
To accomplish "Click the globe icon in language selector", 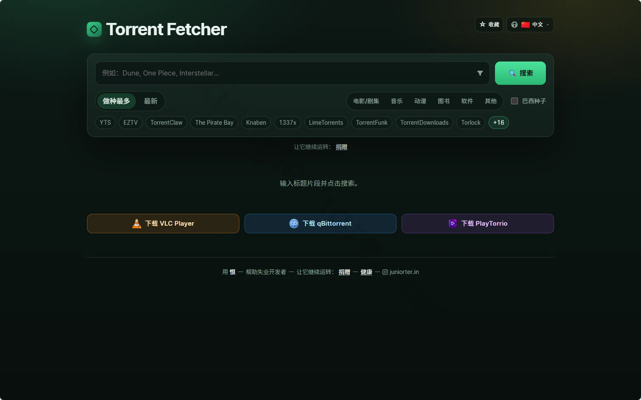I will pyautogui.click(x=514, y=25).
